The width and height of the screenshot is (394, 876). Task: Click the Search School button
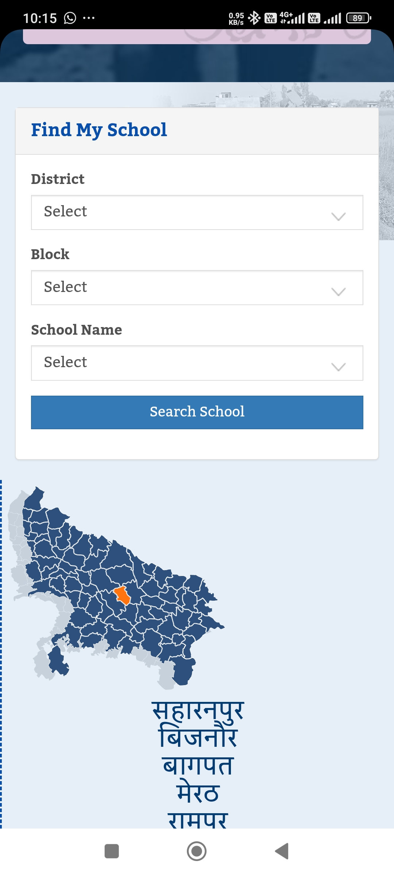197,412
